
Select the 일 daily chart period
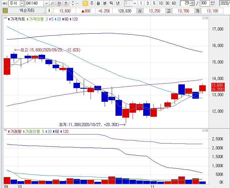[x=85, y=3]
